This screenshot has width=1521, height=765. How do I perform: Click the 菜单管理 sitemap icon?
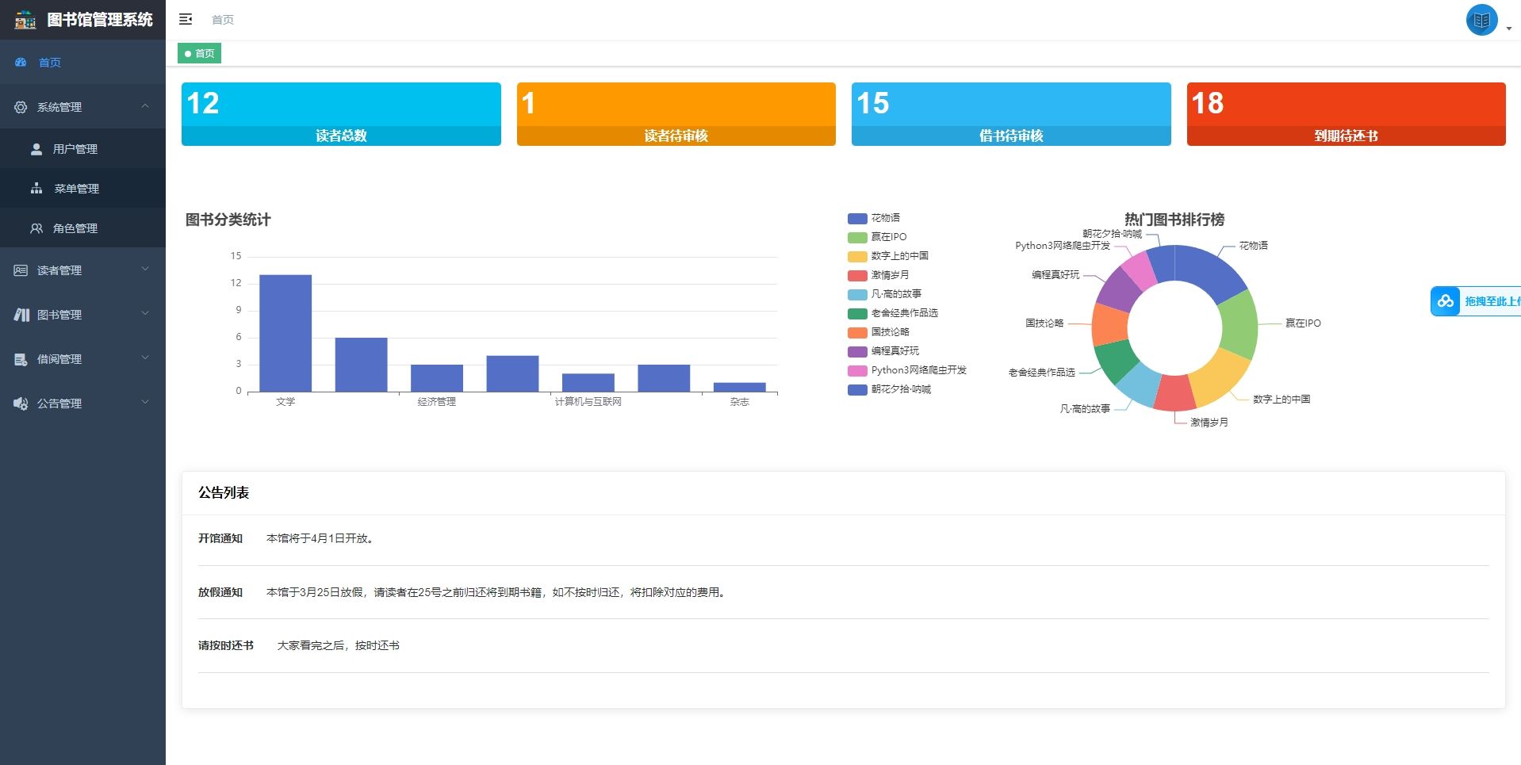pyautogui.click(x=36, y=188)
